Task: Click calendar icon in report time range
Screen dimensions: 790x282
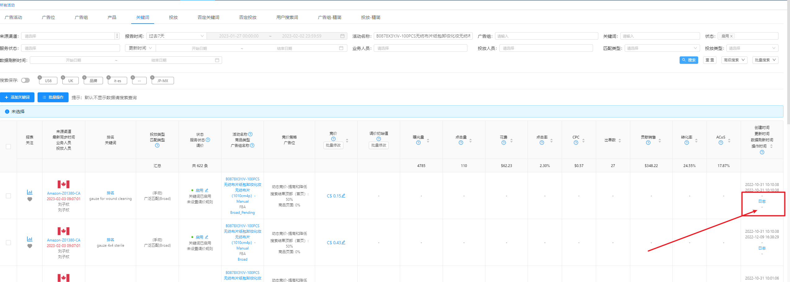Action: pyautogui.click(x=342, y=36)
